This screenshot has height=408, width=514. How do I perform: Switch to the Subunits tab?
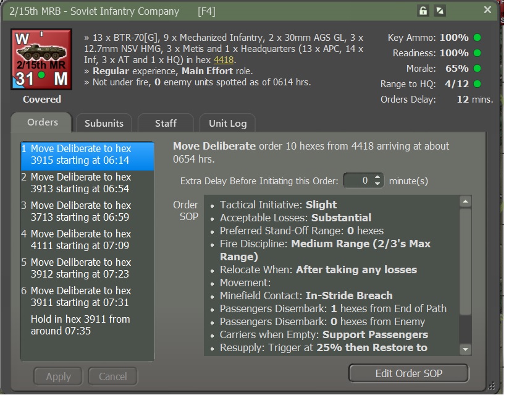[104, 123]
